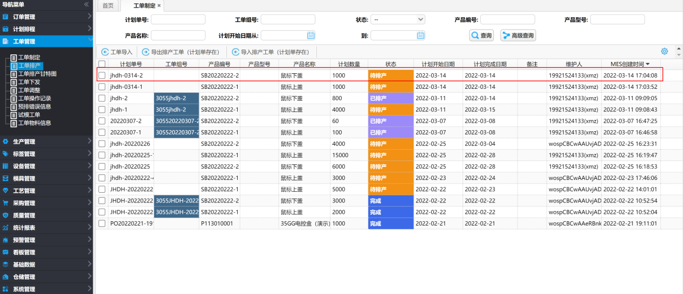Click the 看板管理 sidebar icon

[5, 253]
